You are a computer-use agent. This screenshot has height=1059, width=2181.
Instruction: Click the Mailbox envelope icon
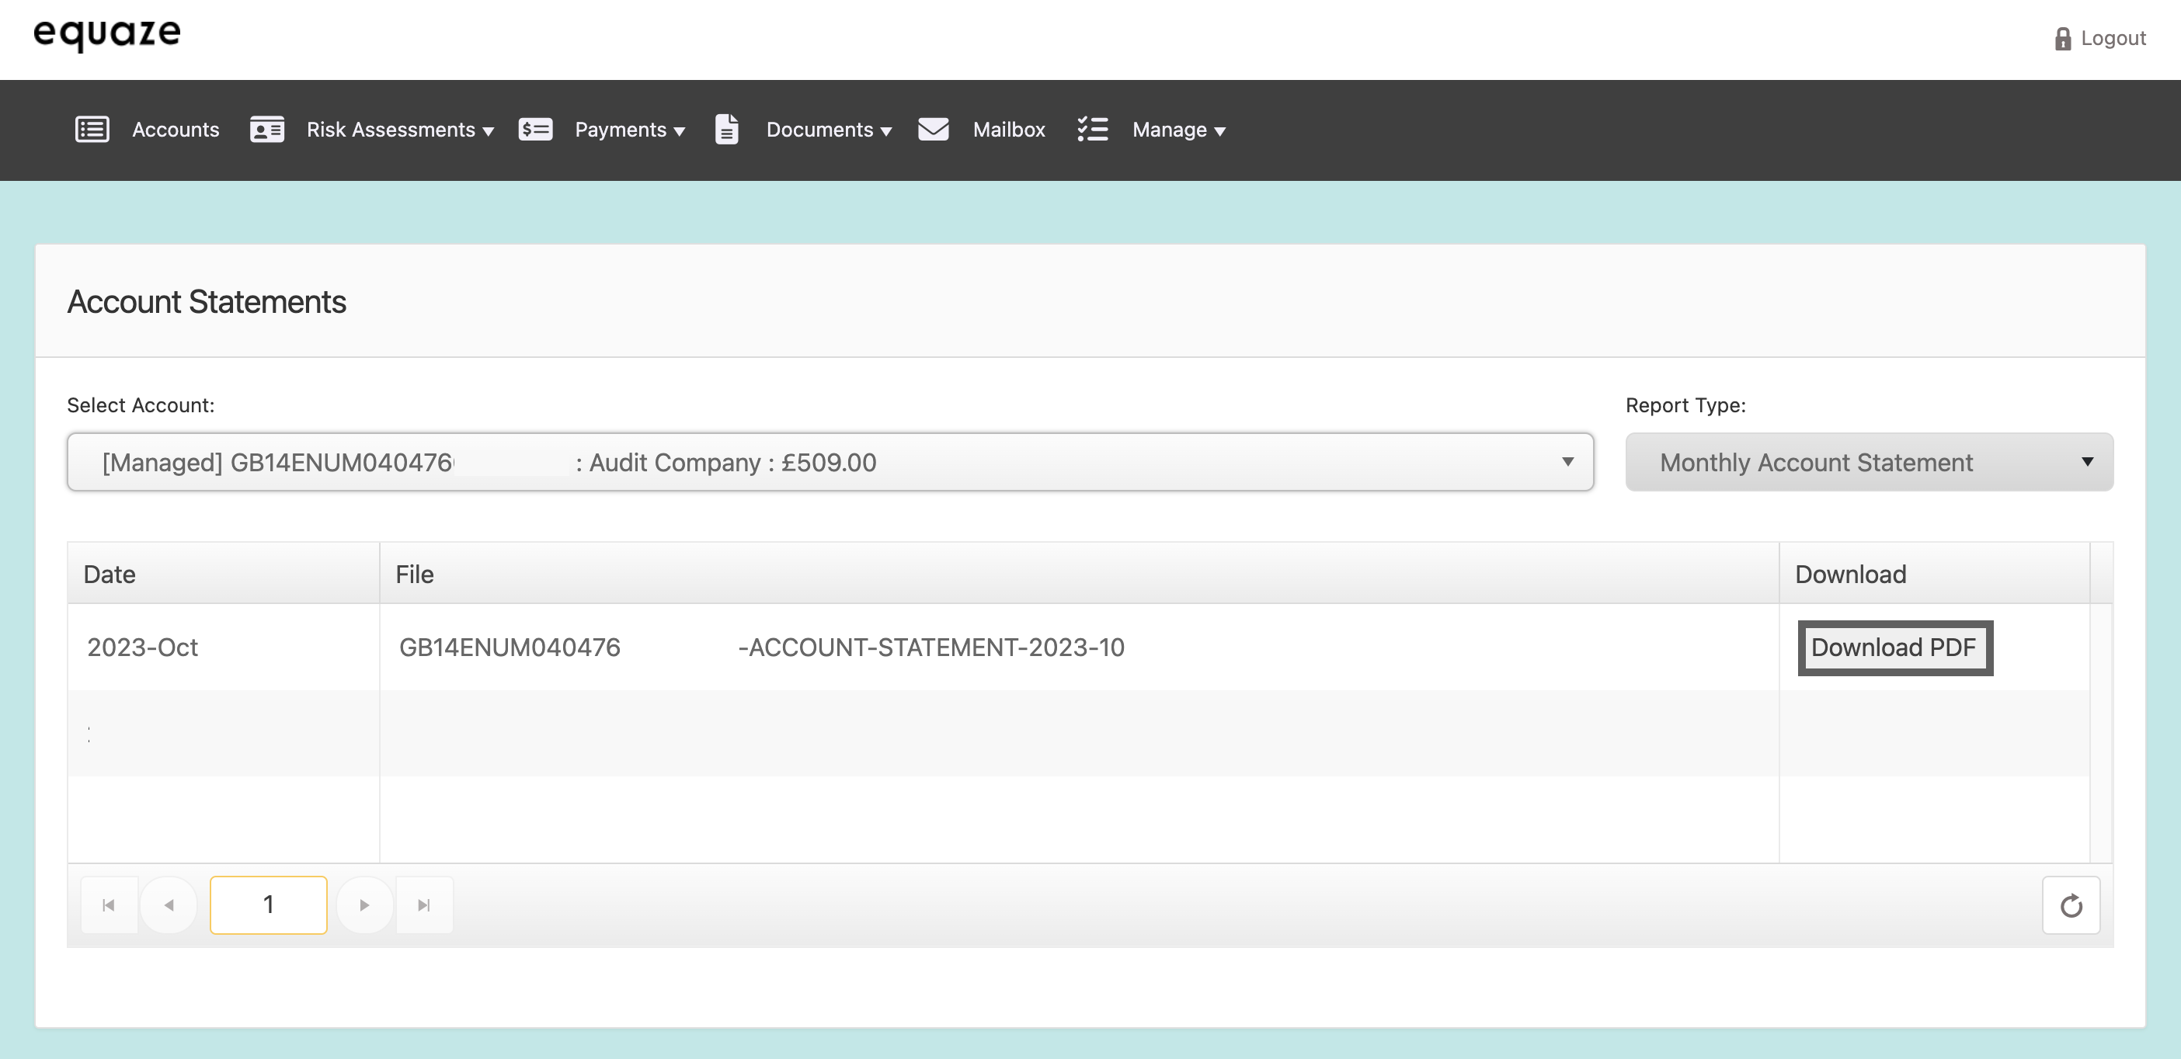click(933, 130)
